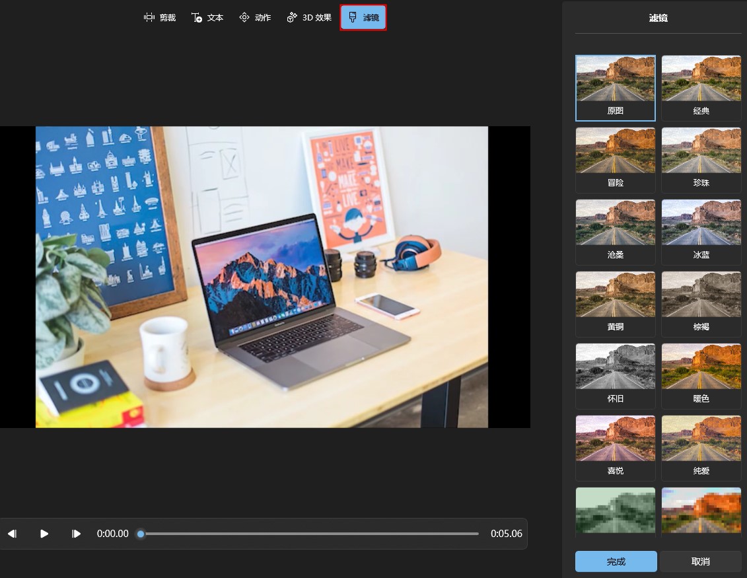Apply the 棕褐 sepia filter

[x=701, y=304]
